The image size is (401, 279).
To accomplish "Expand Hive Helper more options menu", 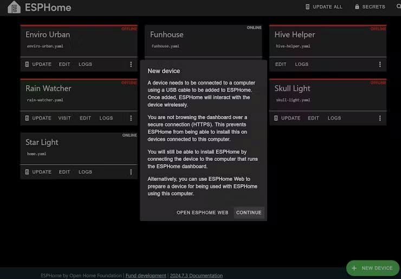I will pos(380,64).
